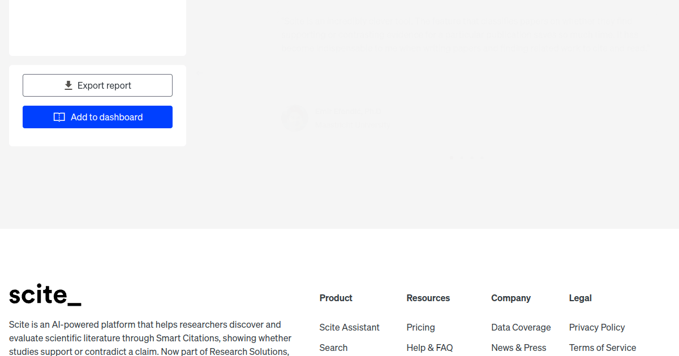Open the Scite Assistant link
Screen dimensions: 679x356
(x=349, y=327)
